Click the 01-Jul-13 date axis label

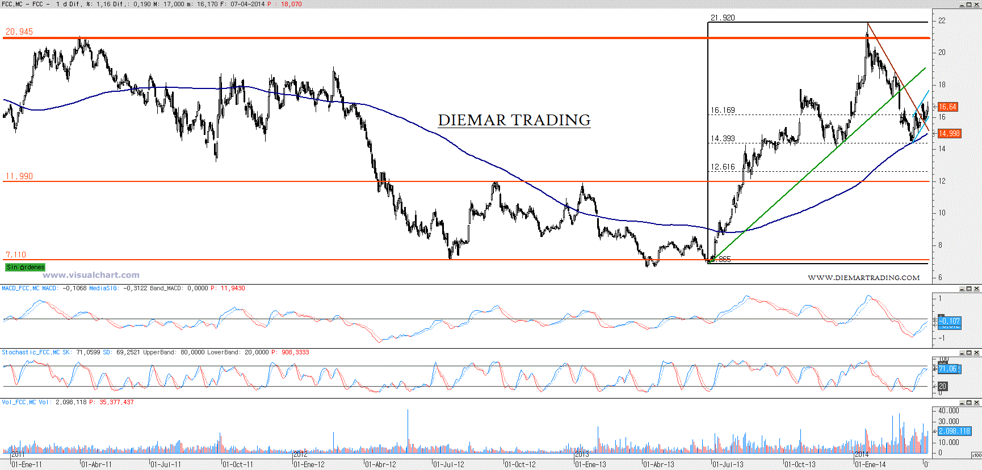click(728, 465)
